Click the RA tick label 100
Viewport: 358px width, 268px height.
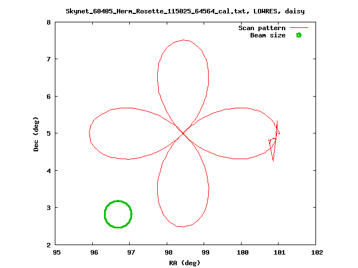pos(242,252)
